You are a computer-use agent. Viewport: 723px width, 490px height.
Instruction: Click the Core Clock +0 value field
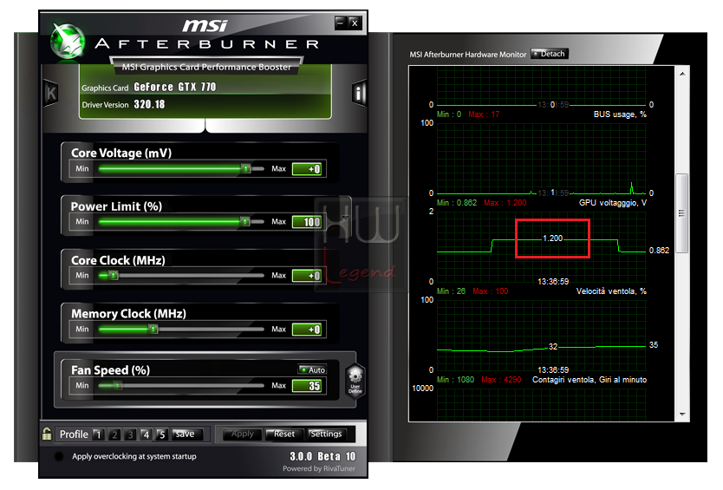coord(307,276)
